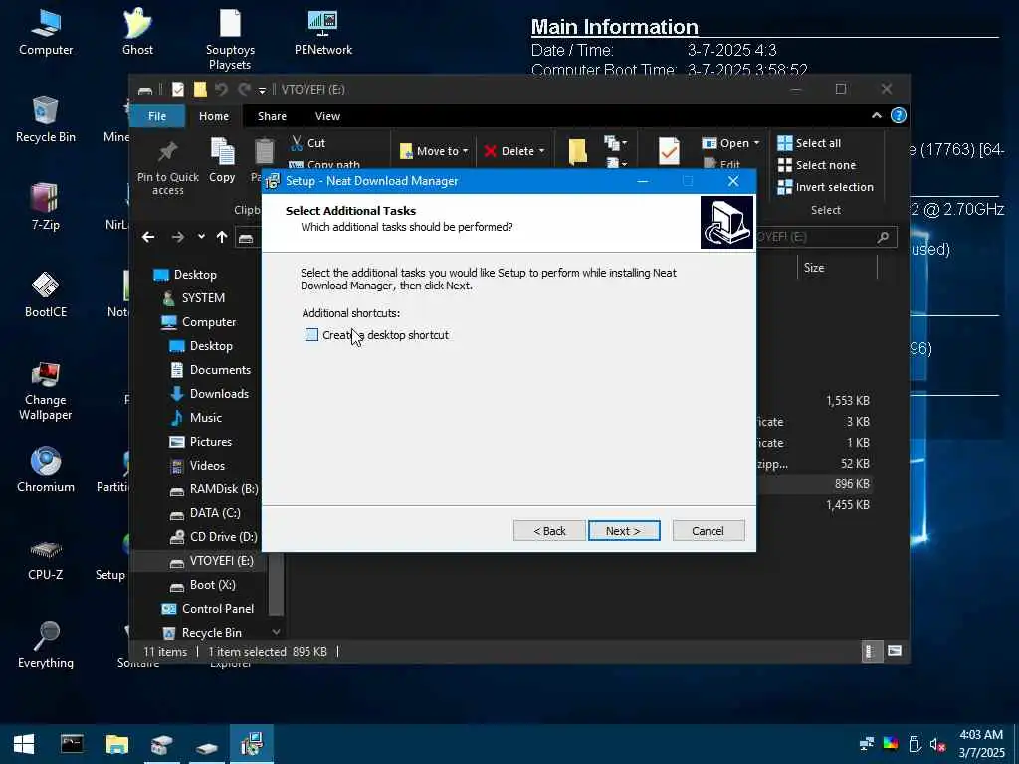This screenshot has width=1019, height=764.
Task: Check Create a desktop shortcut box
Action: [311, 335]
